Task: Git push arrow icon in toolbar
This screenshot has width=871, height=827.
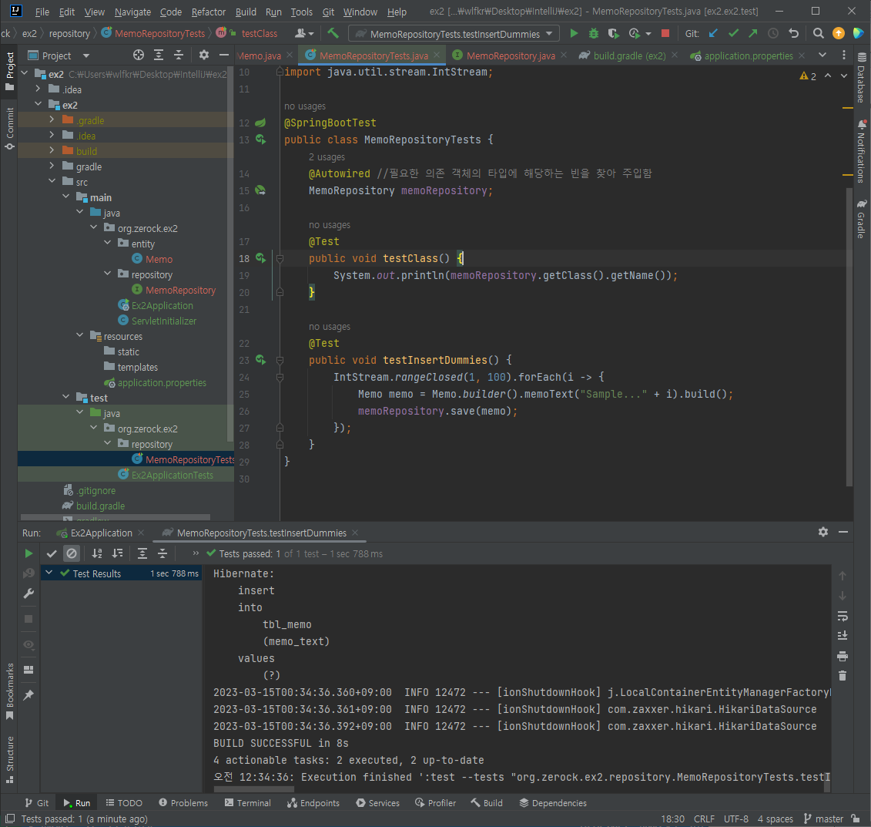Action: (752, 33)
